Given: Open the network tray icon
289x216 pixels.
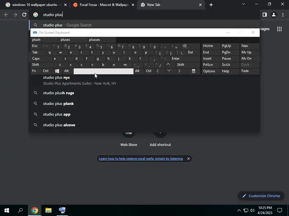Looking at the screenshot, I should [246, 210].
